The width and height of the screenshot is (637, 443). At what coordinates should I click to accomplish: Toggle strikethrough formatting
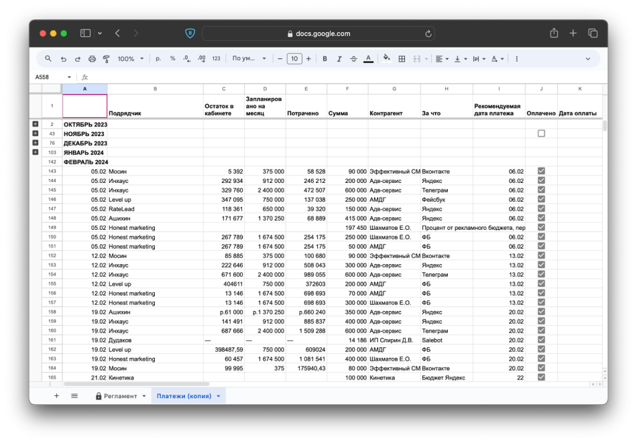[x=354, y=59]
